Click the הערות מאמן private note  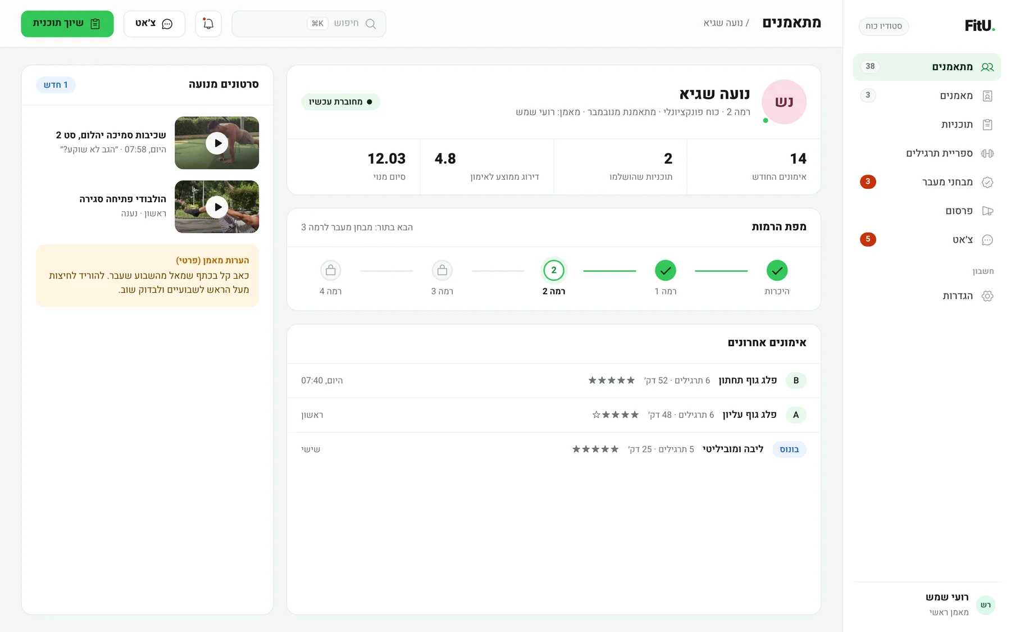click(x=147, y=275)
